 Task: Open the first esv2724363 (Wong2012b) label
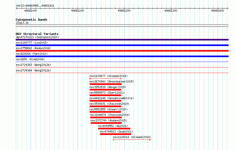click(x=33, y=65)
